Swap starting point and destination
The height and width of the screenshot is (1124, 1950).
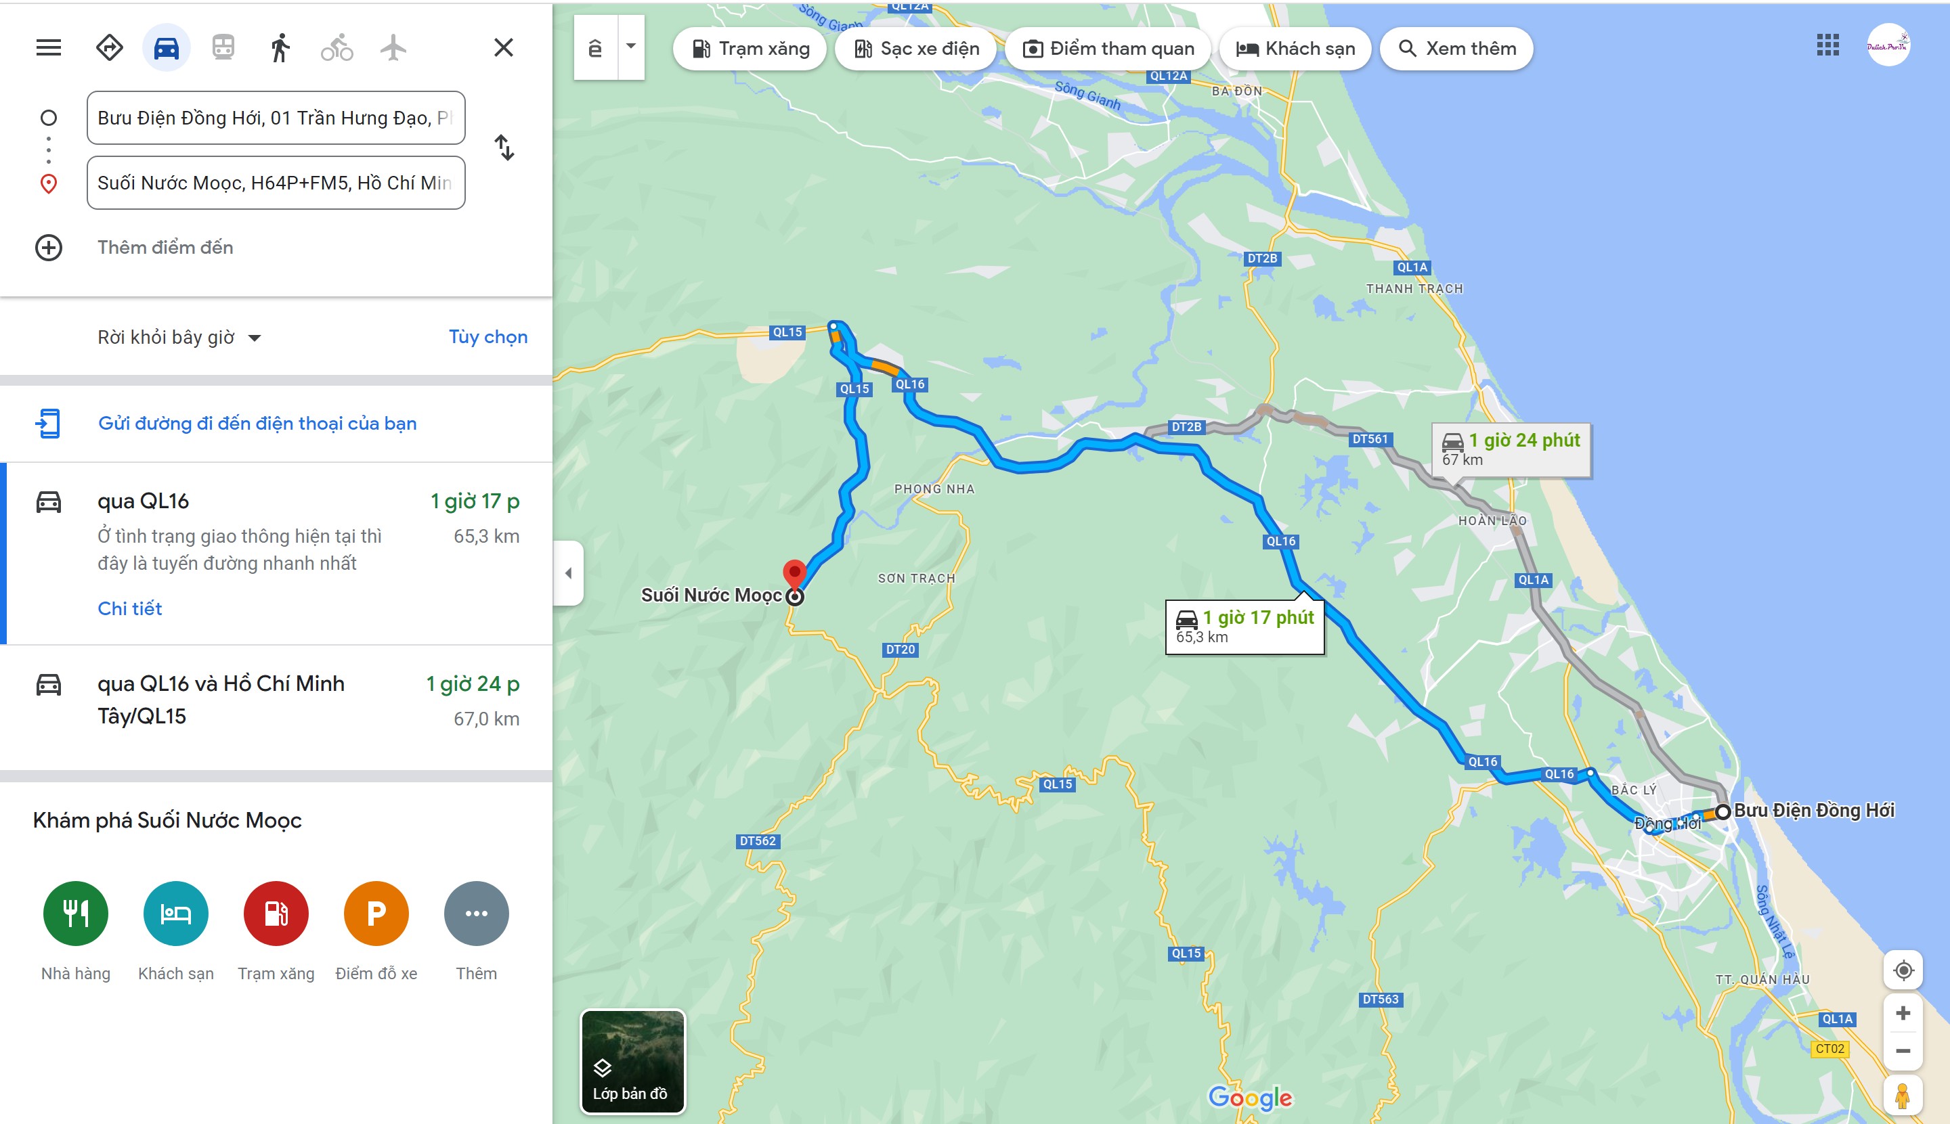pyautogui.click(x=504, y=148)
